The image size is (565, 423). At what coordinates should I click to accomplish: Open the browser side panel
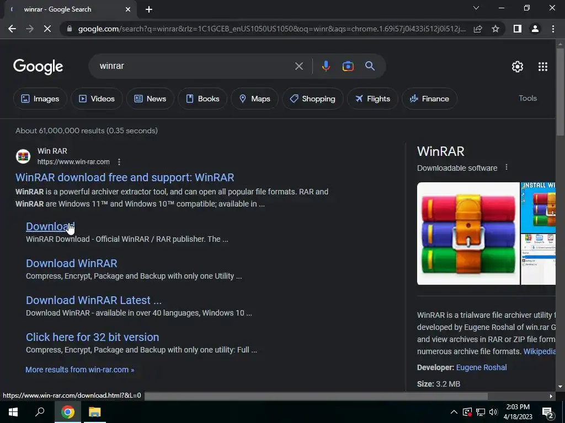518,29
